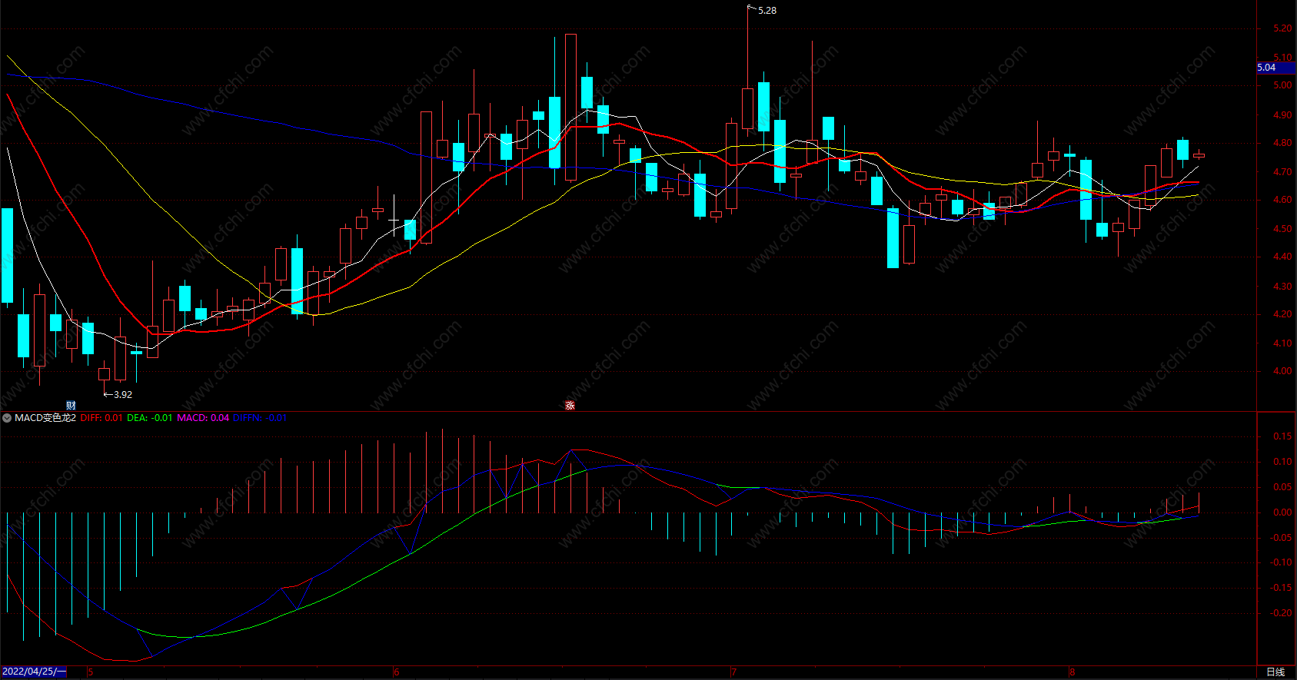Click month 5 marker on time axis
The image size is (1297, 680).
tap(91, 672)
